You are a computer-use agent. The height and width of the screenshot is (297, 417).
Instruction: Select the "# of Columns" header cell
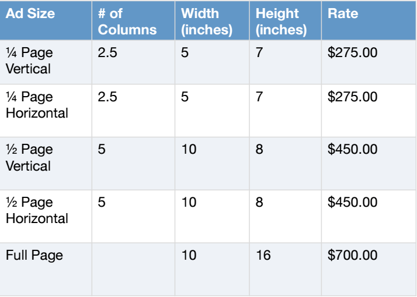(127, 22)
